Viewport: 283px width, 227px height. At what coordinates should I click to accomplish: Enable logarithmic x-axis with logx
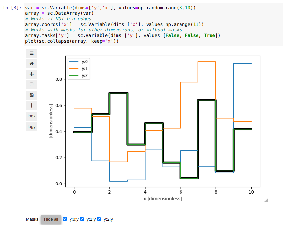[x=31, y=116]
